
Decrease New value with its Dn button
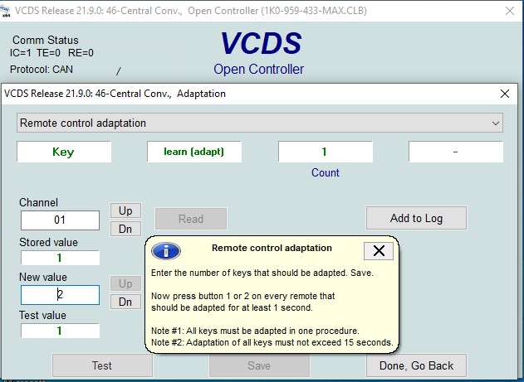(125, 302)
